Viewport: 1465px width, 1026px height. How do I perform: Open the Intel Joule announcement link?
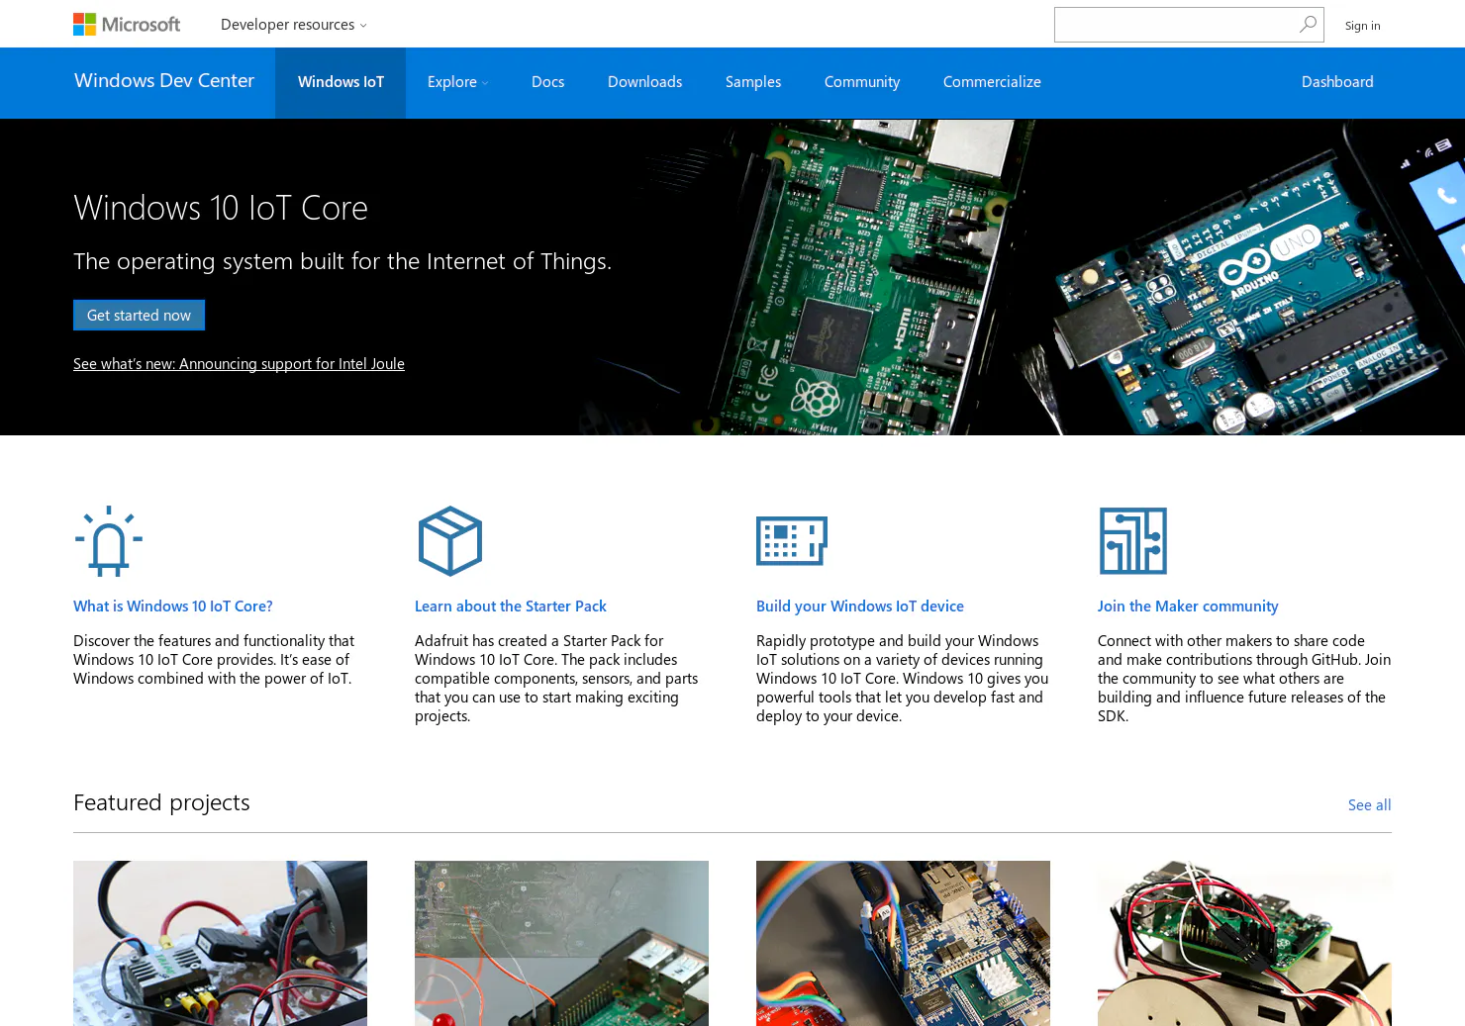[239, 364]
